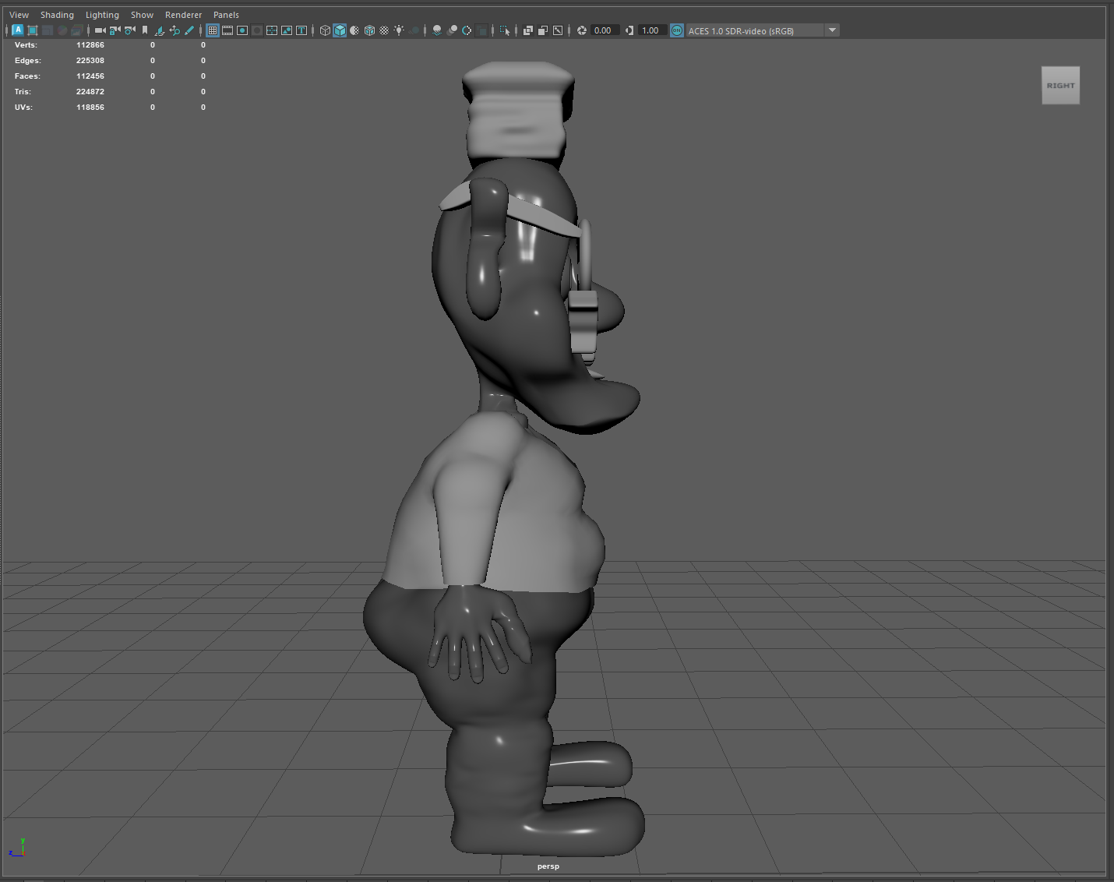1114x882 pixels.
Task: Click the RIGHT face of the view cube
Action: pyautogui.click(x=1060, y=86)
